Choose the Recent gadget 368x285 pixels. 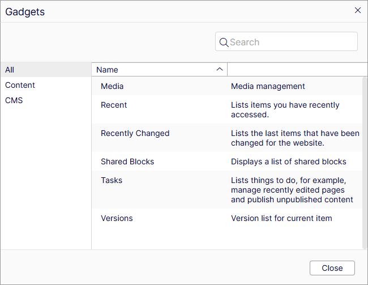coord(114,105)
